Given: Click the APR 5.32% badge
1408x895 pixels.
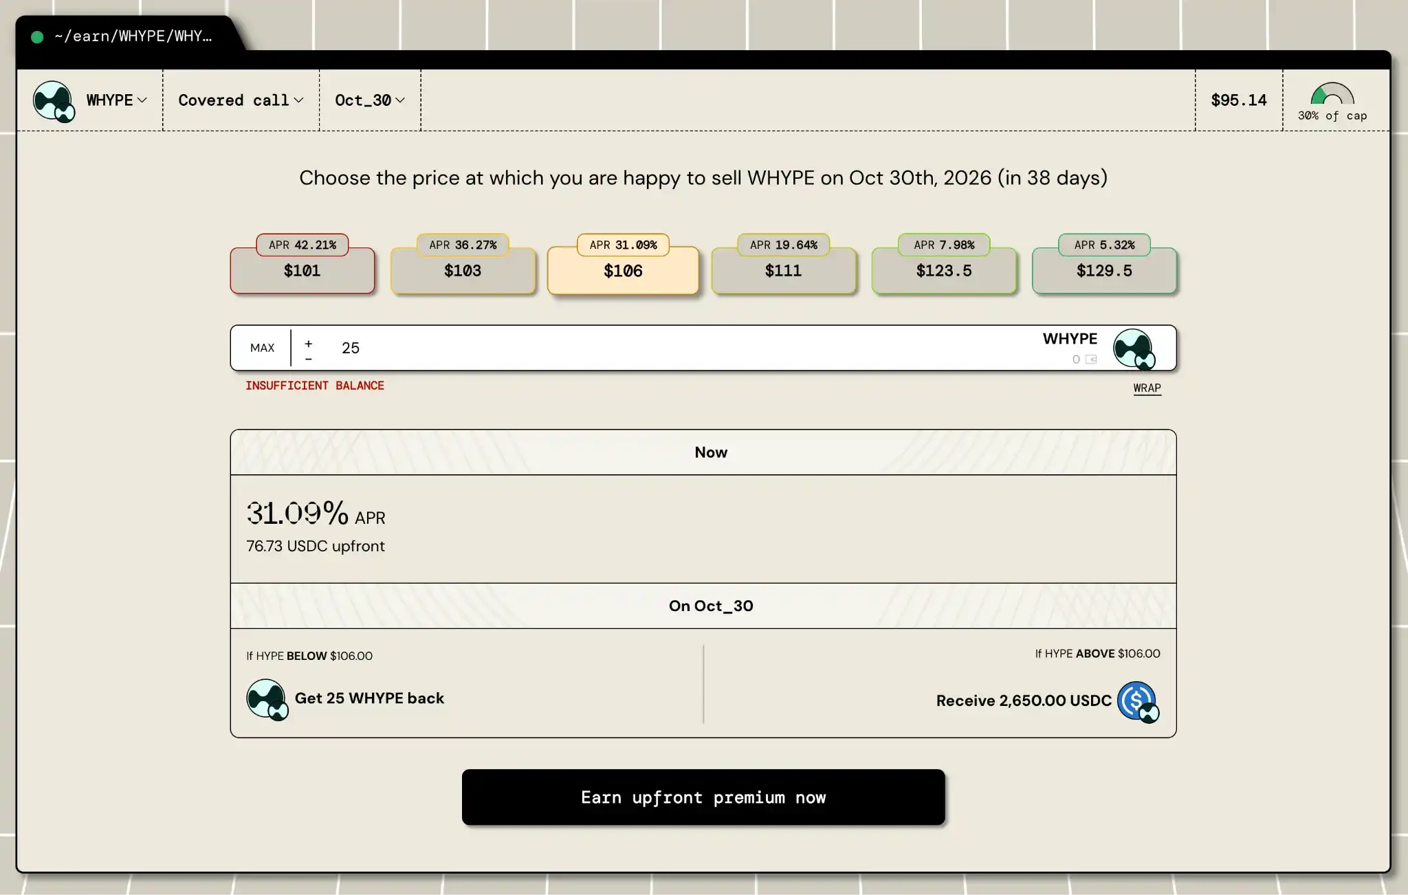Looking at the screenshot, I should click(x=1104, y=245).
